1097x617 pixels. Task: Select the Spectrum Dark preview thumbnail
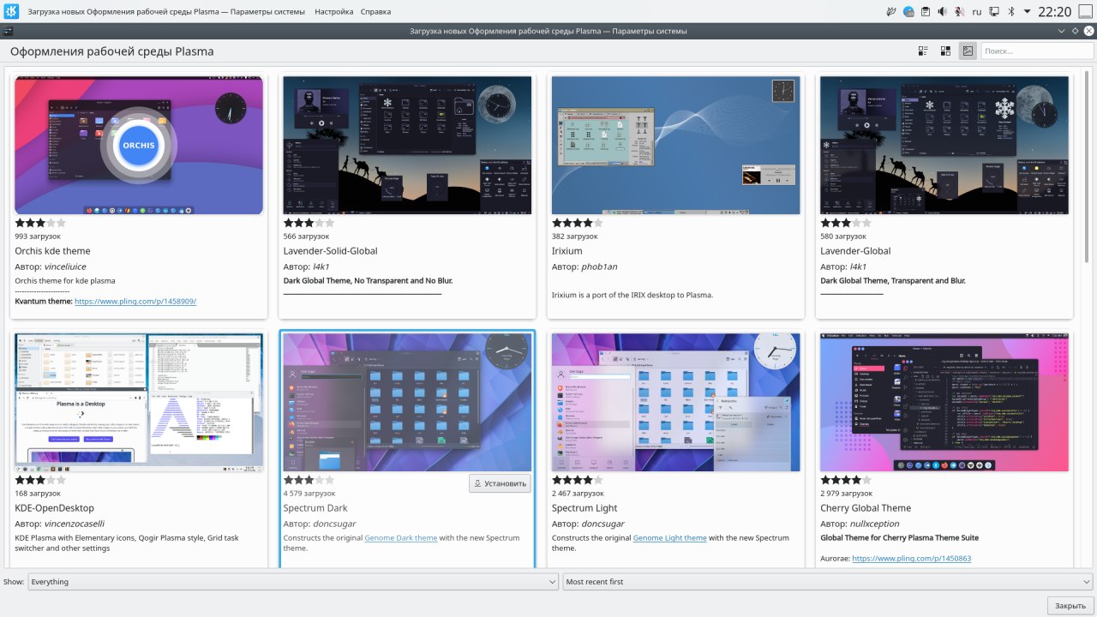pyautogui.click(x=407, y=403)
